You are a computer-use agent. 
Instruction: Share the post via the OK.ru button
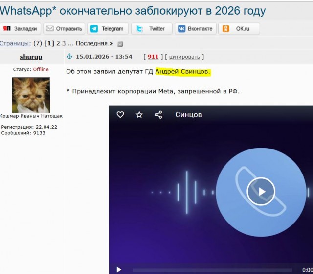(x=239, y=28)
